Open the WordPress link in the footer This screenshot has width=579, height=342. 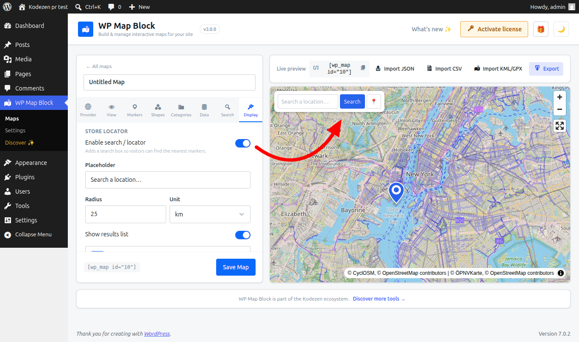(157, 334)
